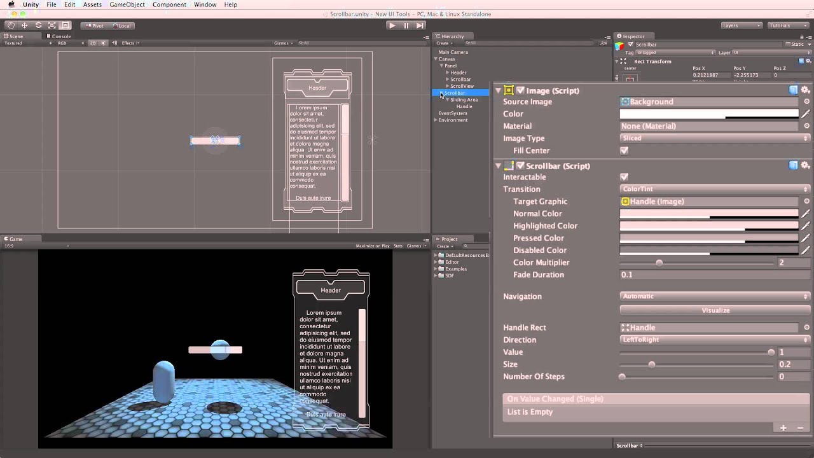Pick Highlighted Color with eyedropper
This screenshot has height=458, width=814.
click(x=806, y=226)
